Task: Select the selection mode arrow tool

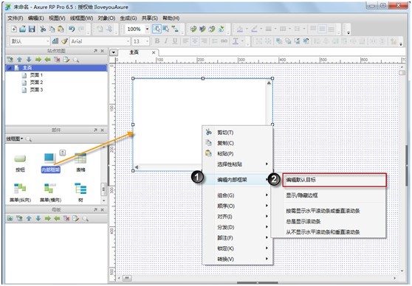Action: click(157, 29)
